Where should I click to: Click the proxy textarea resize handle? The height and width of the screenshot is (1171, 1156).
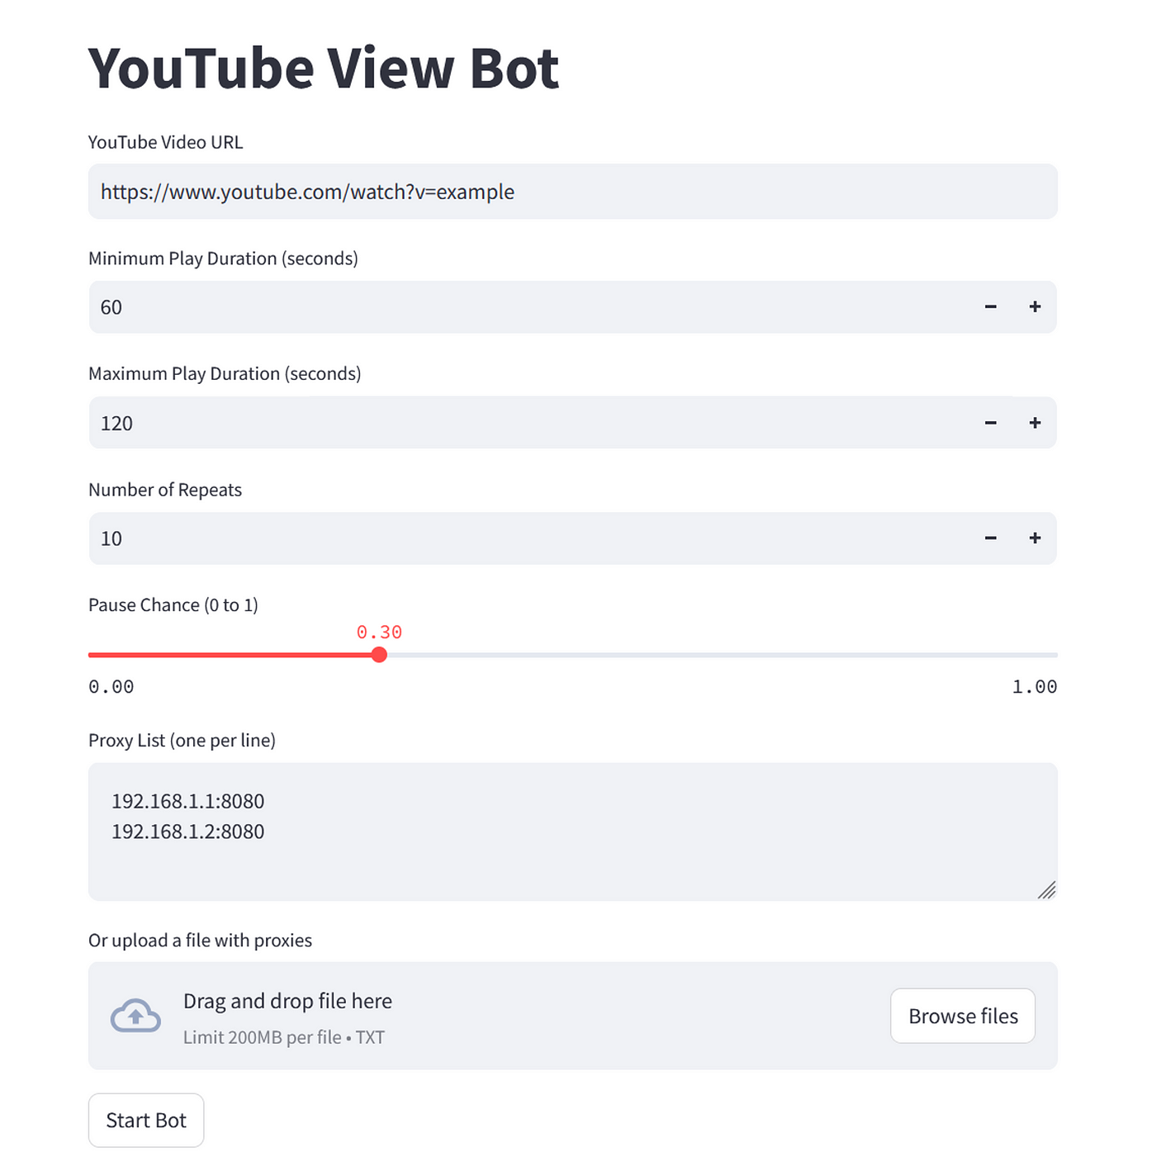(x=1047, y=890)
